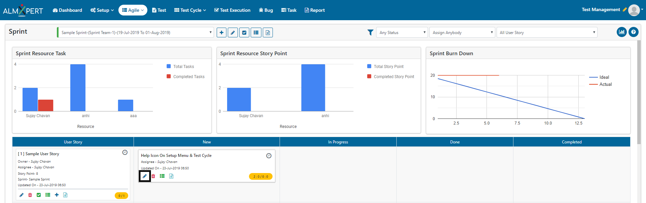Click the 0/1 progress badge on user story
This screenshot has width=646, height=203.
(x=121, y=196)
